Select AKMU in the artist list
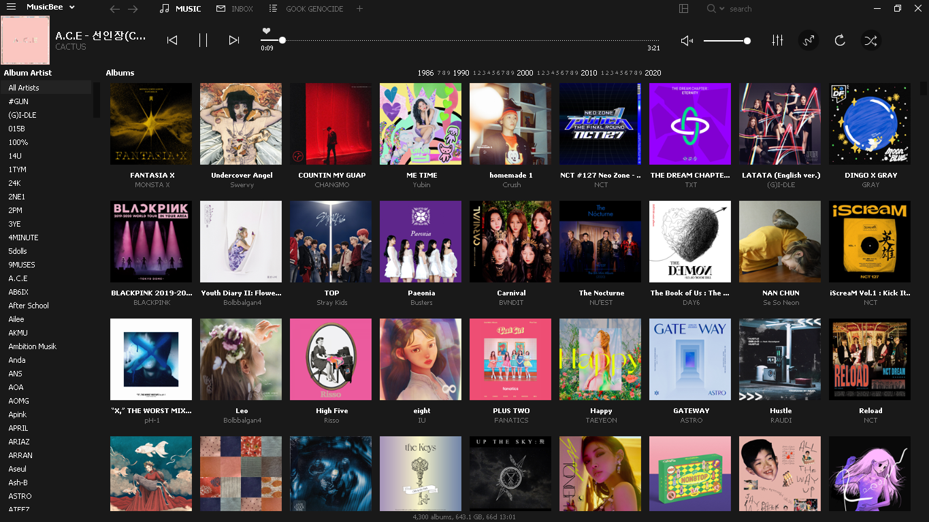The width and height of the screenshot is (929, 522). (x=46, y=333)
